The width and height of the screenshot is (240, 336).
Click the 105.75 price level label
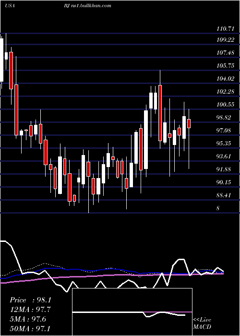[225, 66]
